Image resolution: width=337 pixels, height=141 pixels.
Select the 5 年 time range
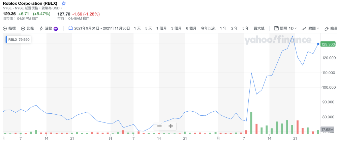tap(245, 28)
